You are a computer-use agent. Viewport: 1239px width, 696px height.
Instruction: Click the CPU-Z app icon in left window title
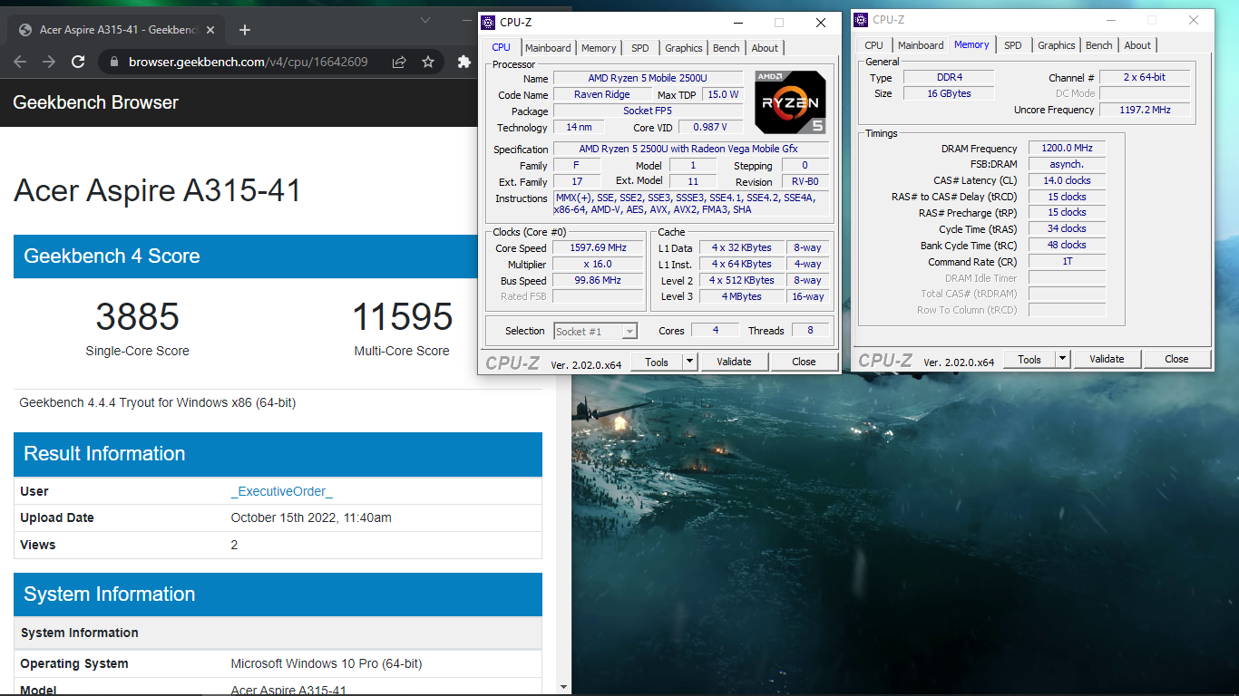point(488,23)
